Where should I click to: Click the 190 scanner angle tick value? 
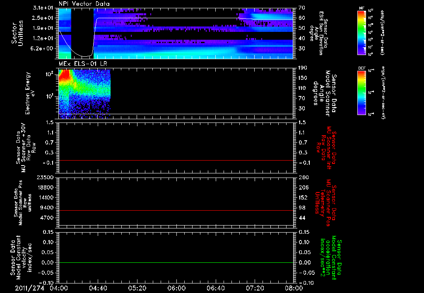click(304, 68)
